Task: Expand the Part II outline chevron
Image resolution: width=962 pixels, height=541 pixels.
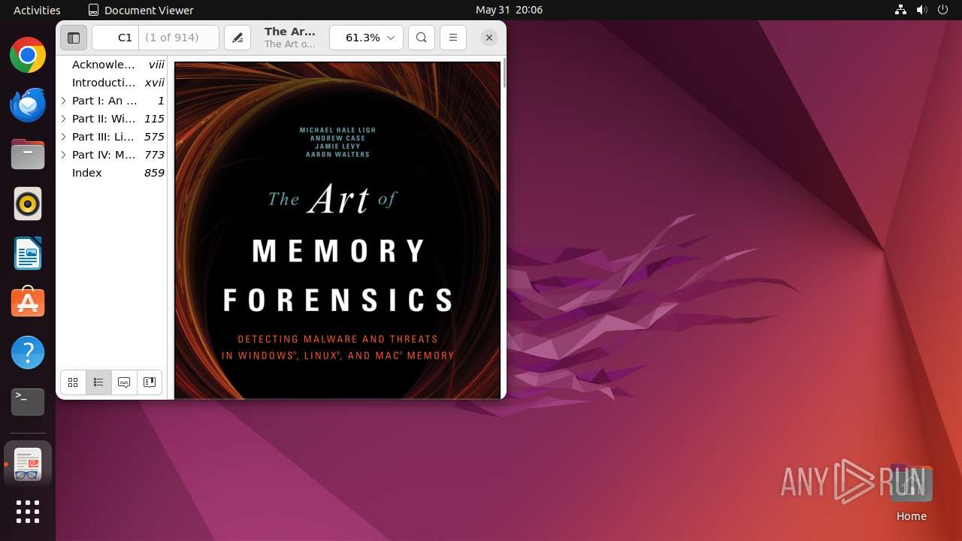Action: point(64,119)
